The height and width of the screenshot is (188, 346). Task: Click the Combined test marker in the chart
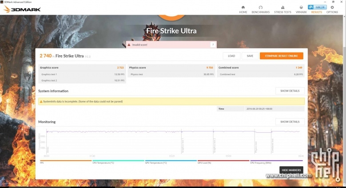[273, 146]
